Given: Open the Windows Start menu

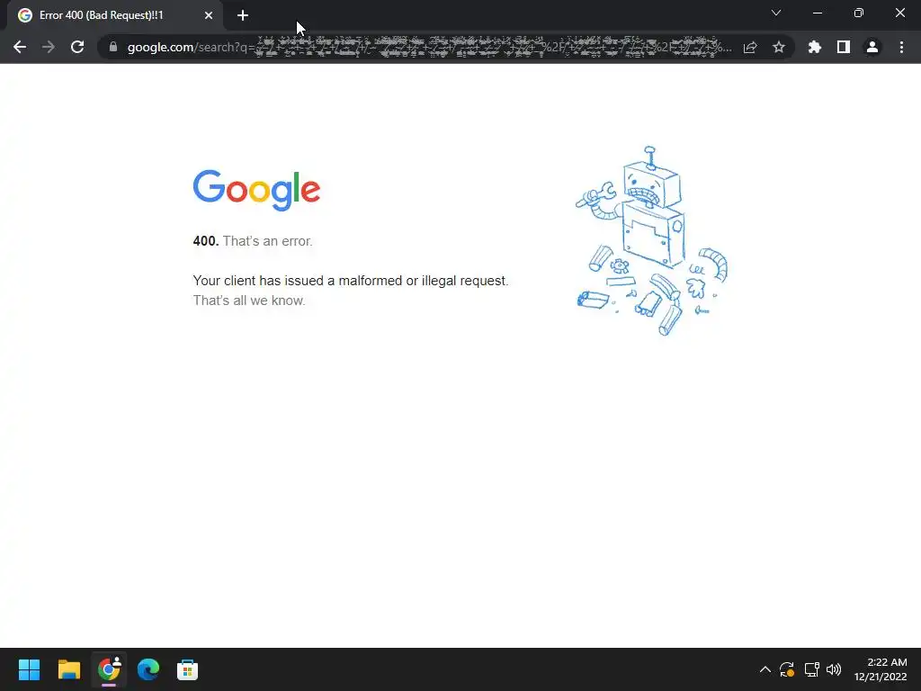Looking at the screenshot, I should click(x=29, y=669).
